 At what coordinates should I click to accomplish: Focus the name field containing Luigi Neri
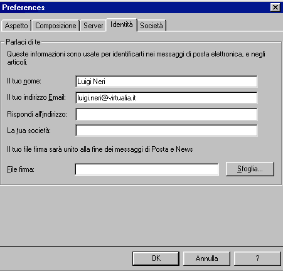166,82
